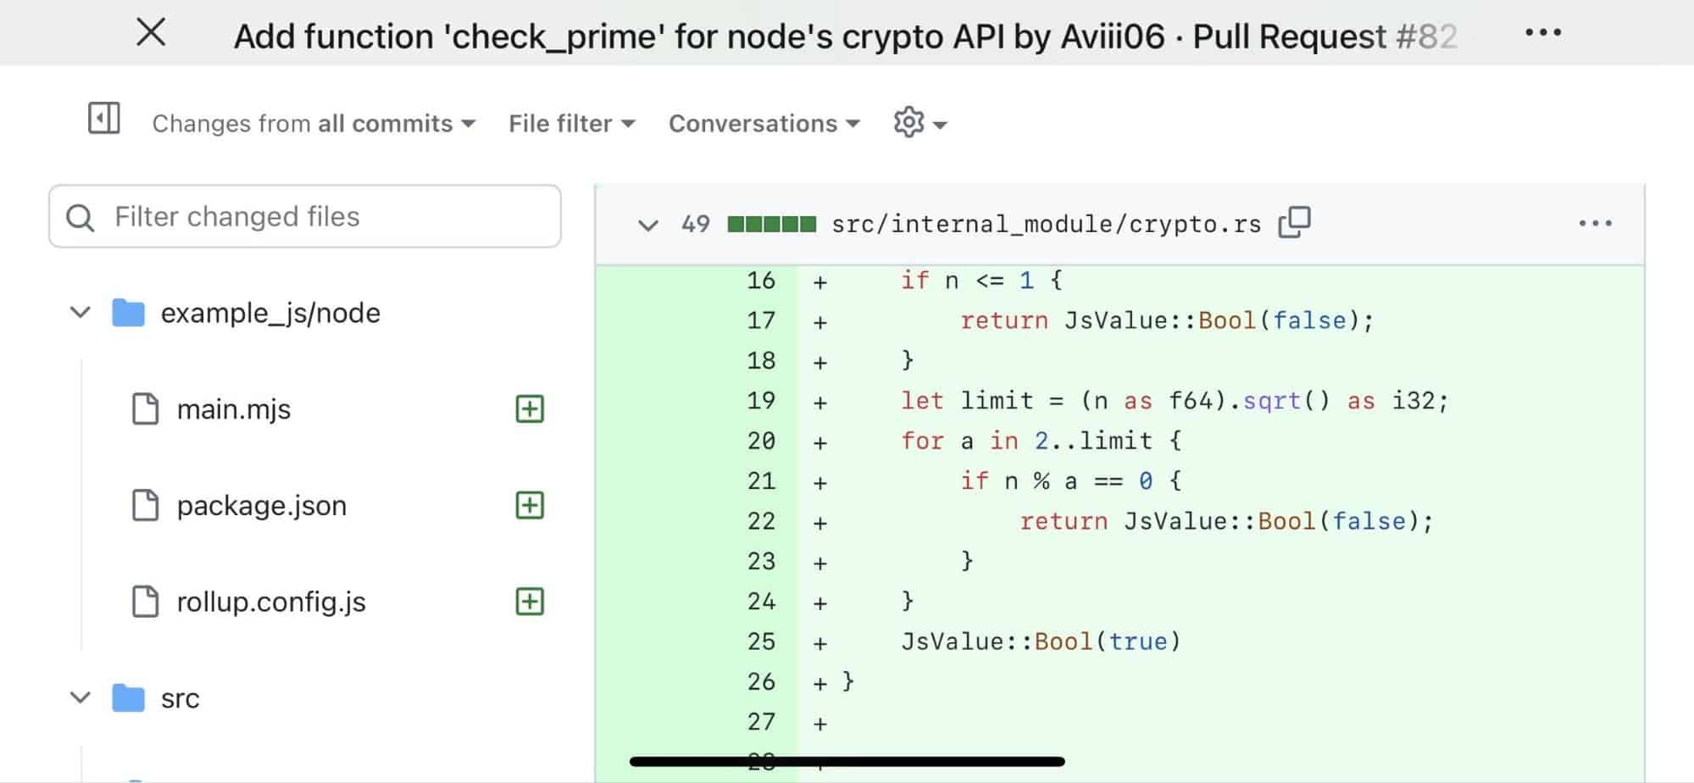Screen dimensions: 1694x783
Task: Collapse the src folder in tree
Action: click(81, 698)
